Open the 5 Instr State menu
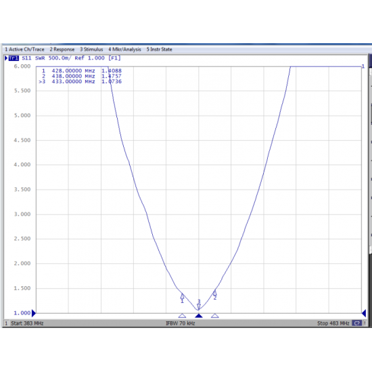This screenshot has width=372, height=372. (x=159, y=49)
